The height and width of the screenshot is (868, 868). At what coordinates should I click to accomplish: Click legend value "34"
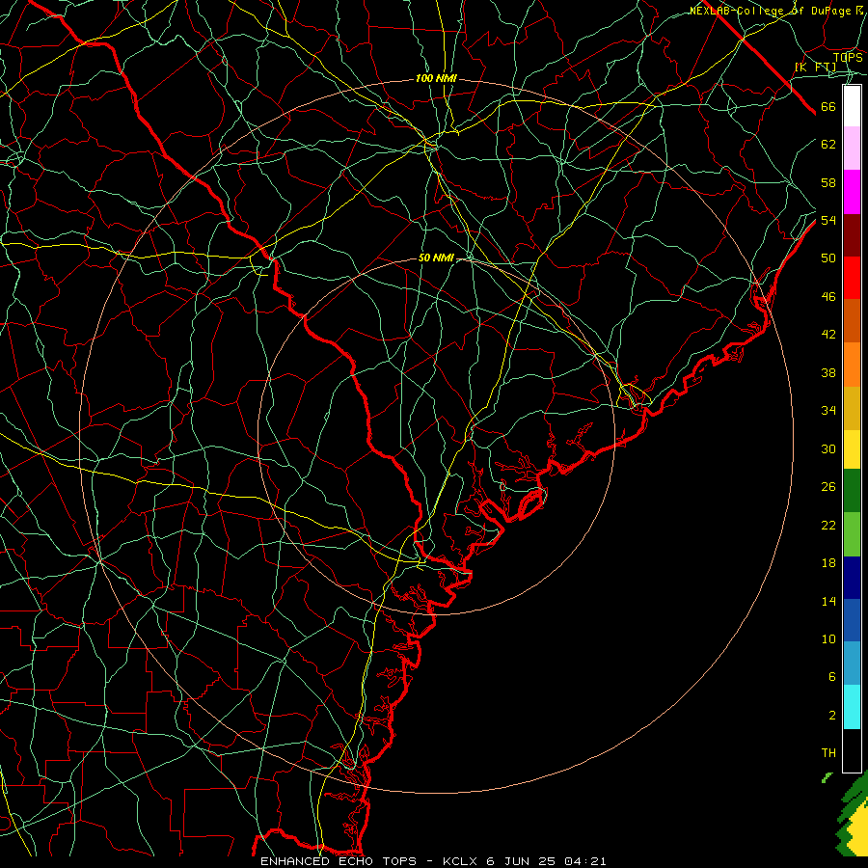pos(828,411)
